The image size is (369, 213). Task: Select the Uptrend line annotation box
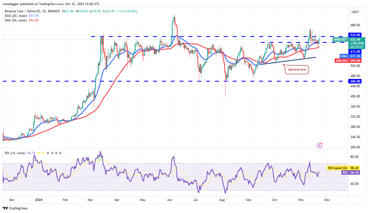coord(297,70)
